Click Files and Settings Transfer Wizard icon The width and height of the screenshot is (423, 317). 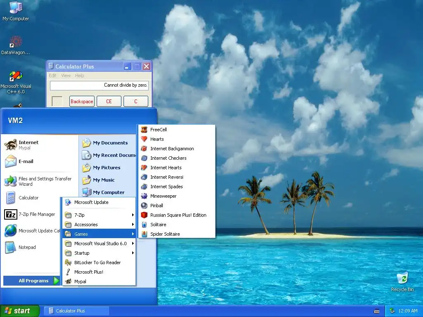pyautogui.click(x=11, y=181)
